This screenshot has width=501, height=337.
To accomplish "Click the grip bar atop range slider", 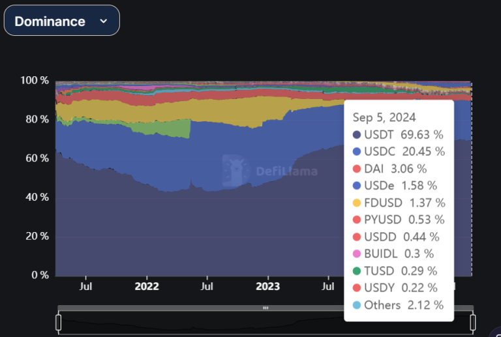I will pyautogui.click(x=266, y=308).
